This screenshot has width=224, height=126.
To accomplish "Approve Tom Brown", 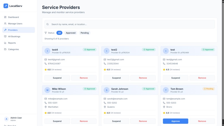I will tap(176, 121).
